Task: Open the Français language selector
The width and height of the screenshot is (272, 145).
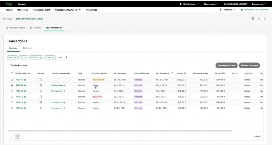Action: [227, 10]
